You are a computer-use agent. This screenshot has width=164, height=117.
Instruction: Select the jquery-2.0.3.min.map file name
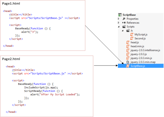tap(143, 62)
